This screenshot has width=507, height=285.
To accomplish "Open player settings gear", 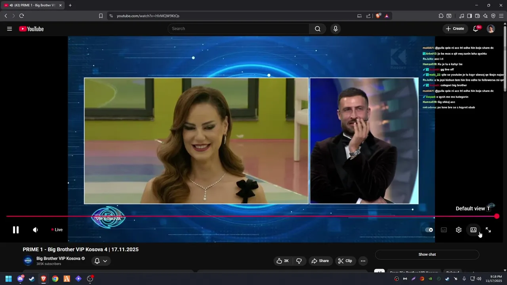I will pos(459,230).
